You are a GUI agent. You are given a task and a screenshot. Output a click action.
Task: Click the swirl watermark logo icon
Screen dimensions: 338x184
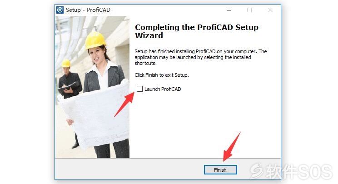pyautogui.click(x=257, y=170)
